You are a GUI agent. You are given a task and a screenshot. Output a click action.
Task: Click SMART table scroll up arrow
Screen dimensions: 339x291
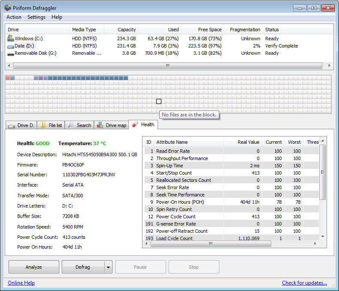323,141
